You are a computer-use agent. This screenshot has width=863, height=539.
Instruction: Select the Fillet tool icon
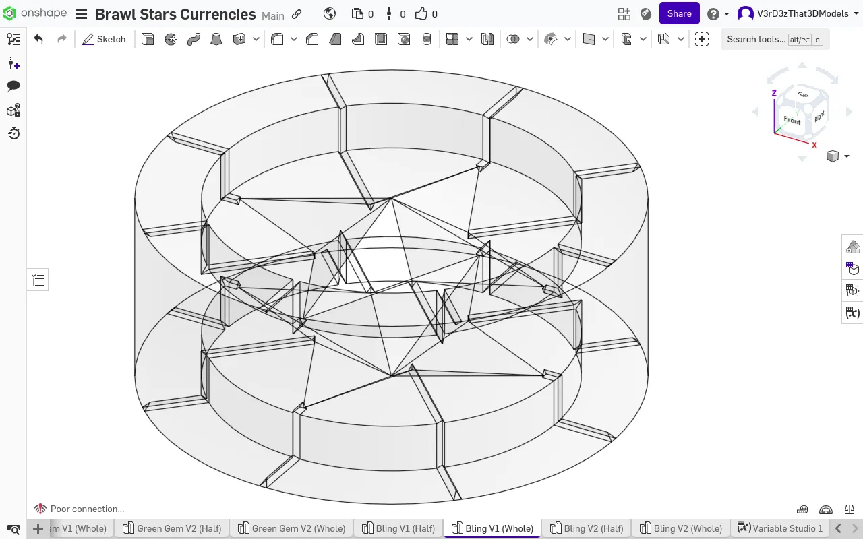point(277,39)
